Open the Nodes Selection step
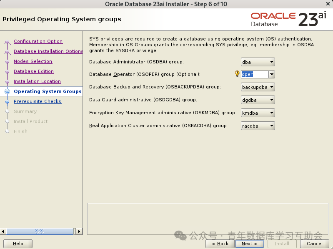The width and height of the screenshot is (333, 249). coord(33,61)
